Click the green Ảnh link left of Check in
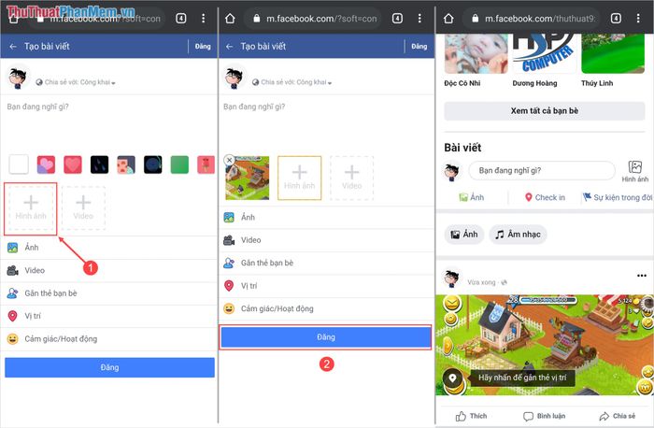Image resolution: width=654 pixels, height=428 pixels. (x=471, y=198)
